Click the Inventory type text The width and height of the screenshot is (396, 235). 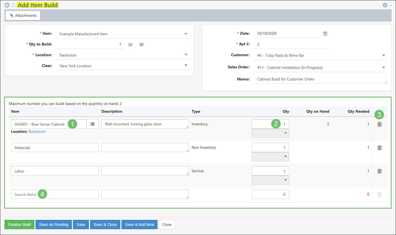200,124
